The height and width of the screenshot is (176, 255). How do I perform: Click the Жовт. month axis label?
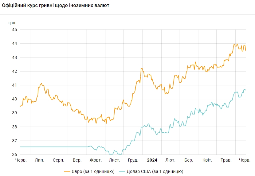pyautogui.click(x=96, y=160)
